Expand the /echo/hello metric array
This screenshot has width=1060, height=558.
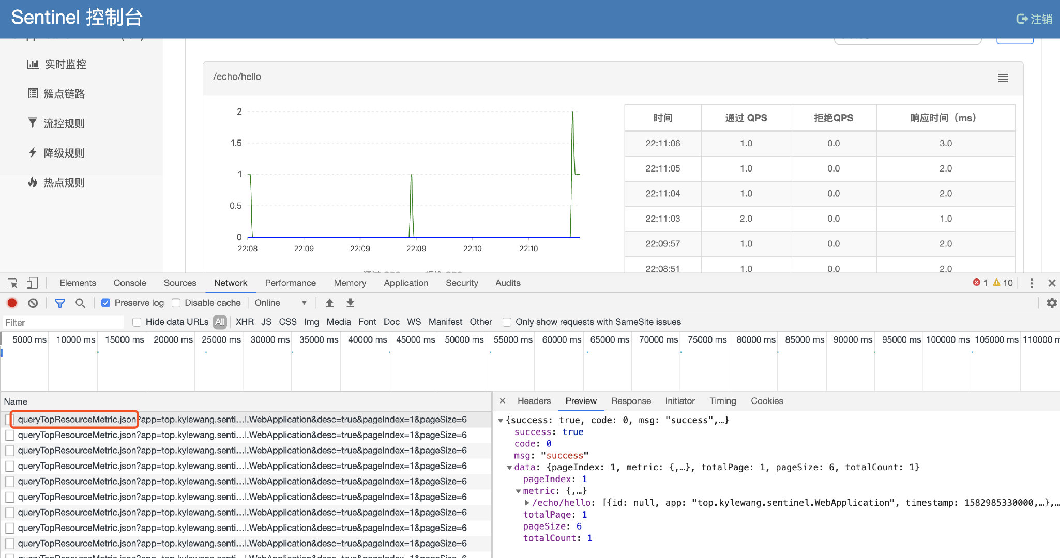coord(527,503)
